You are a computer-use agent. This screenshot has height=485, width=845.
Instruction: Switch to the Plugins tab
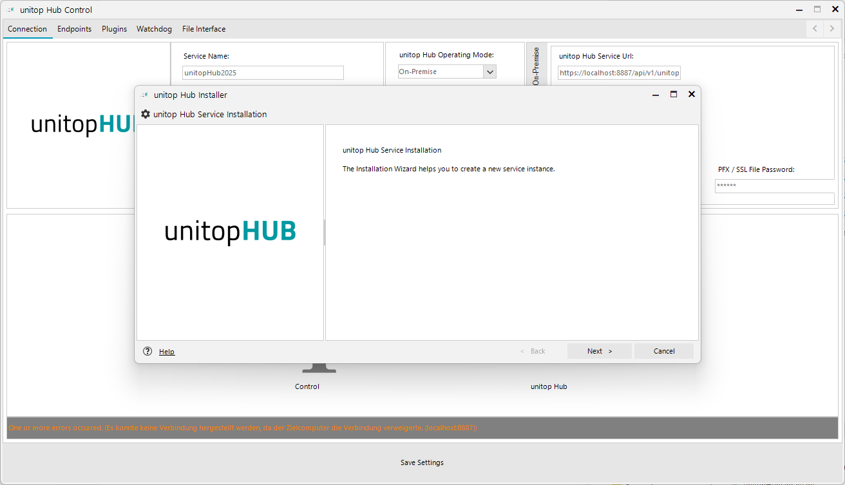tap(114, 29)
